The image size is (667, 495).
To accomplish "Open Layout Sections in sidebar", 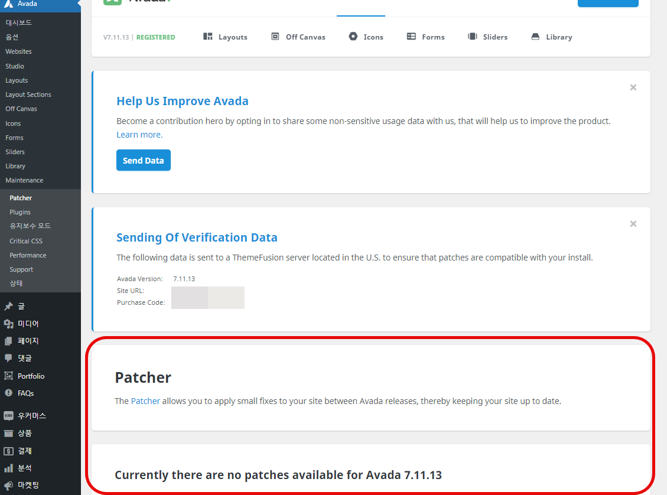I will coord(28,95).
